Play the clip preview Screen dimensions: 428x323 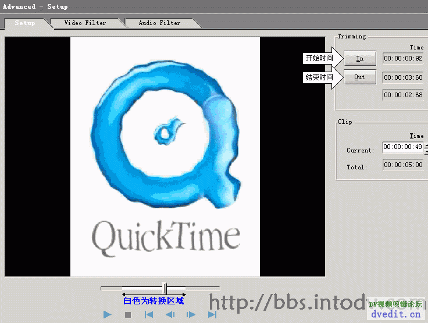click(x=107, y=315)
